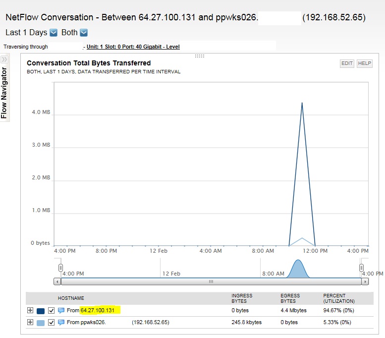
Task: Click the timeline scrollbar middle grip
Action: pyautogui.click(x=211, y=282)
